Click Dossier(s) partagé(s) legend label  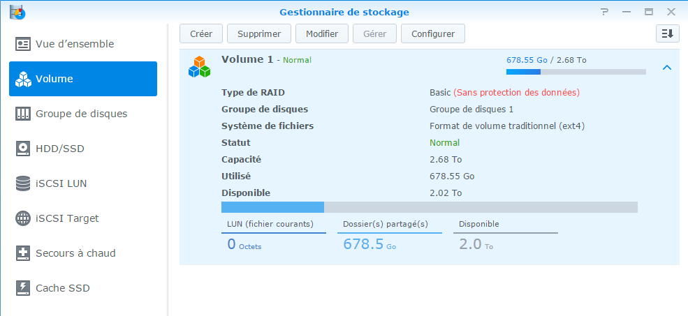click(x=386, y=224)
